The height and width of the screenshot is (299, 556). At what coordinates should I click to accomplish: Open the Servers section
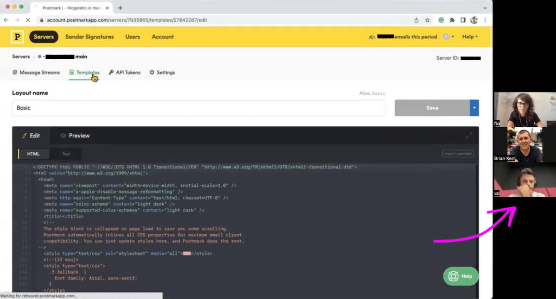[x=44, y=37]
